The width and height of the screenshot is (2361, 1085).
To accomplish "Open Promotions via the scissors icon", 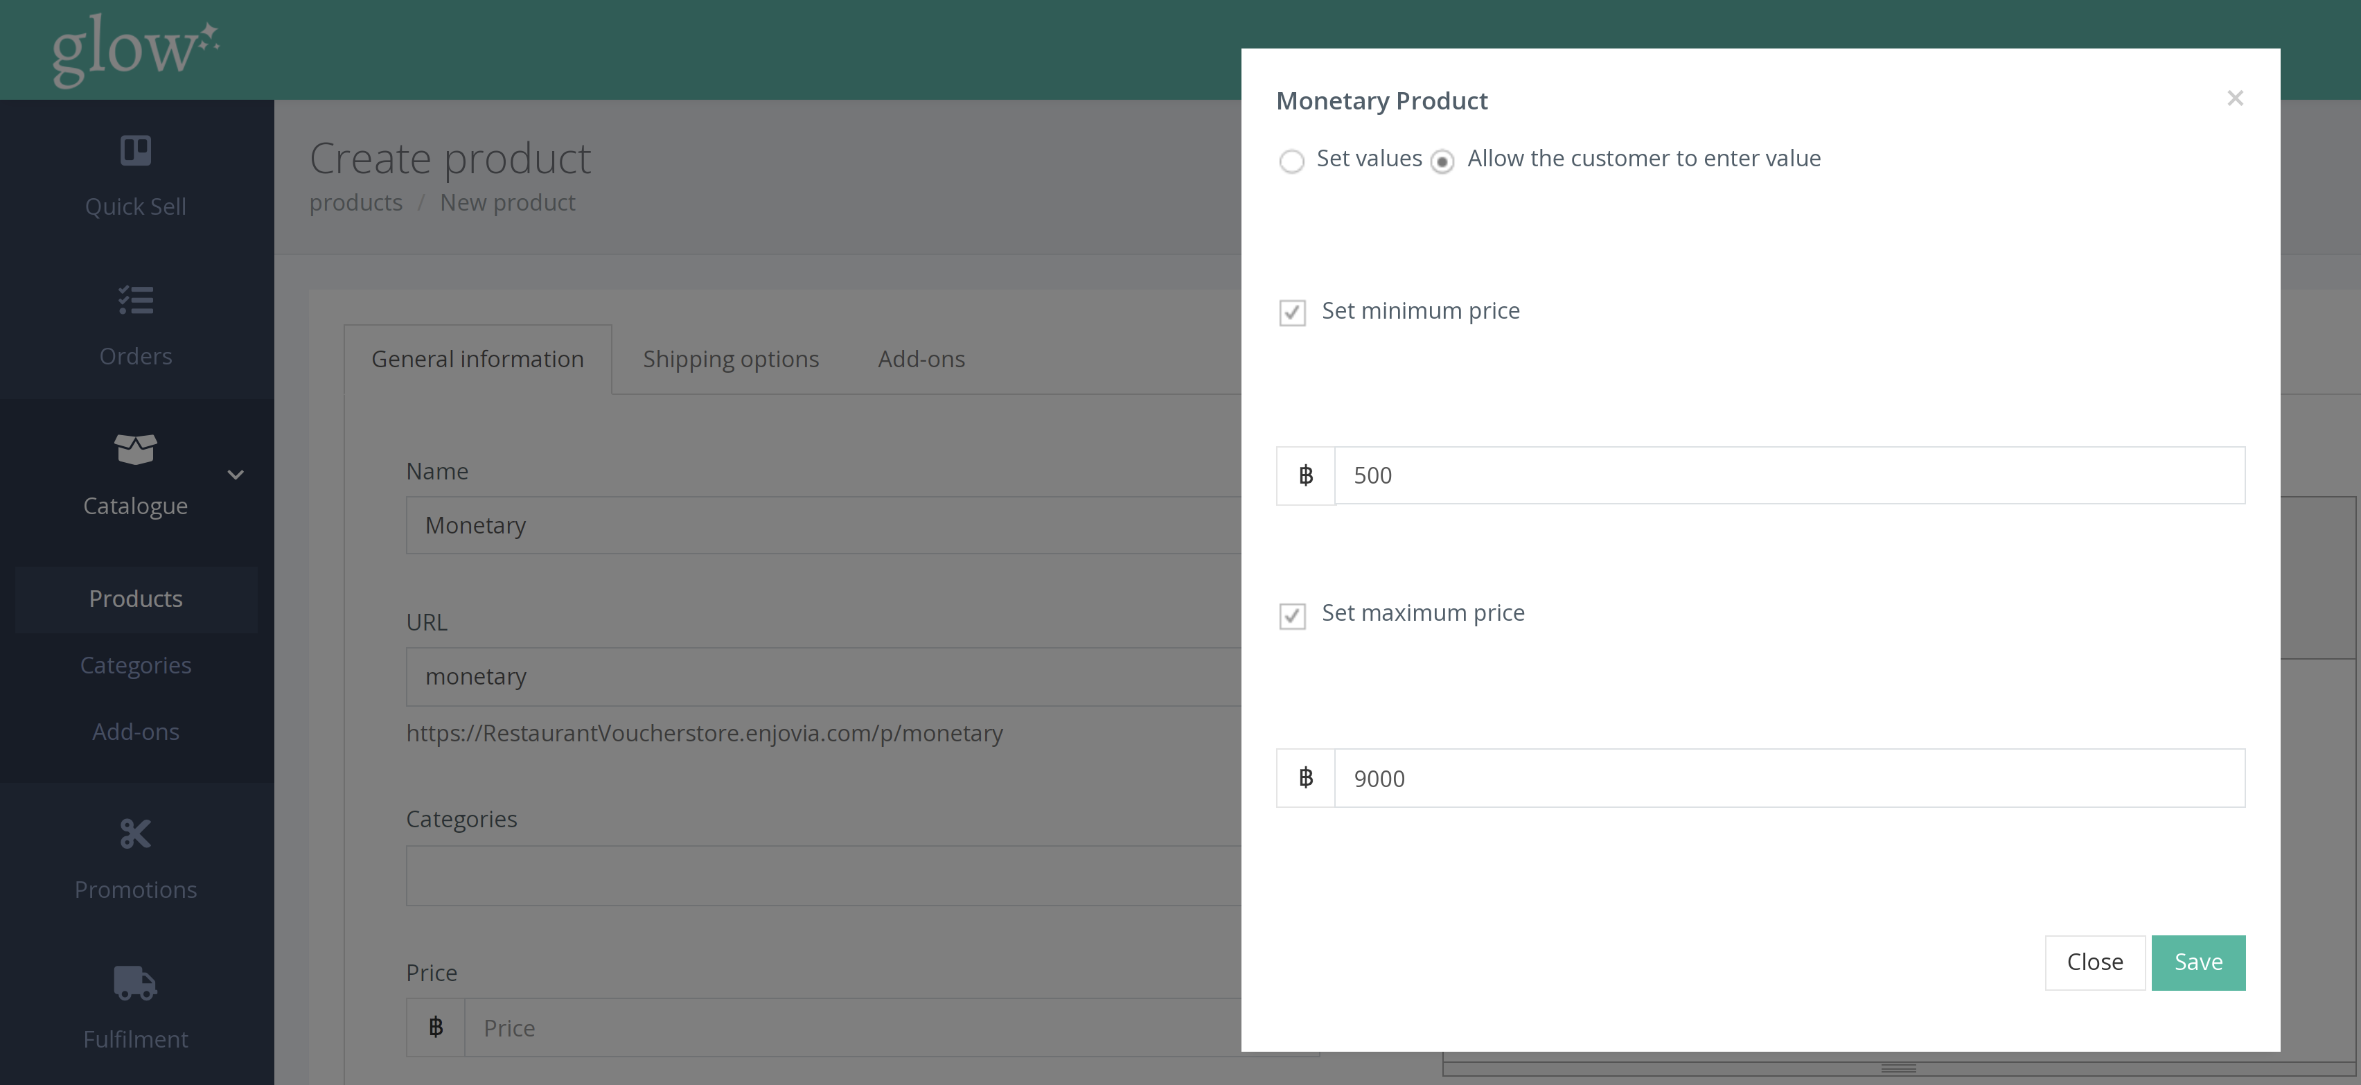I will point(136,833).
